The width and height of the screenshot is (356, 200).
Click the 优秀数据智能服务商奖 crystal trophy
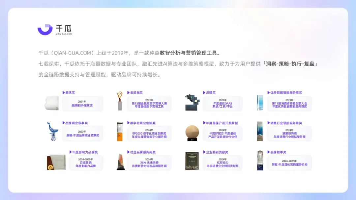(x=260, y=103)
